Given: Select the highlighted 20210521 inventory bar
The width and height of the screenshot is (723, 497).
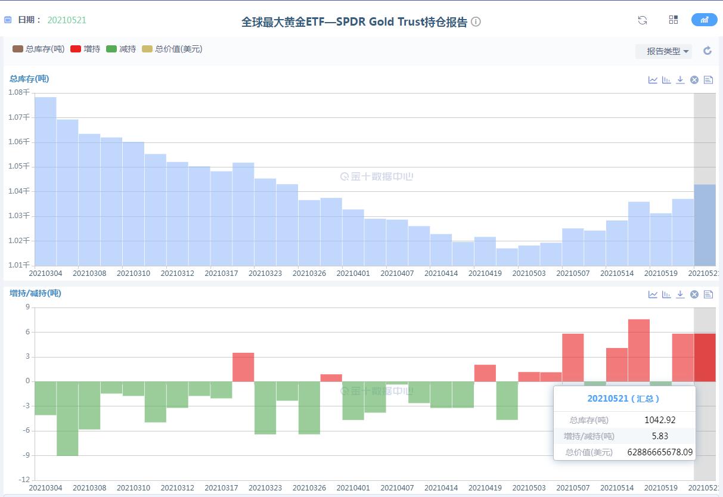Looking at the screenshot, I should (x=705, y=225).
